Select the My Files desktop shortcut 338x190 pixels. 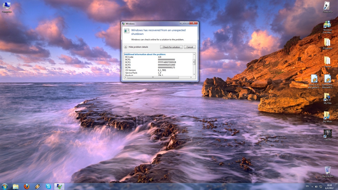point(327,98)
